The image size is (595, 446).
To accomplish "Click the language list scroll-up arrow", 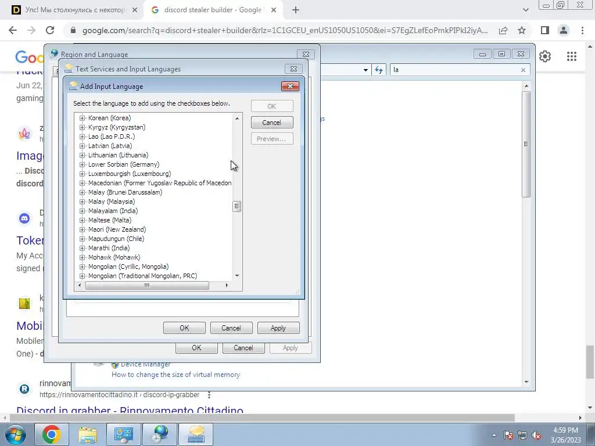I will [237, 118].
